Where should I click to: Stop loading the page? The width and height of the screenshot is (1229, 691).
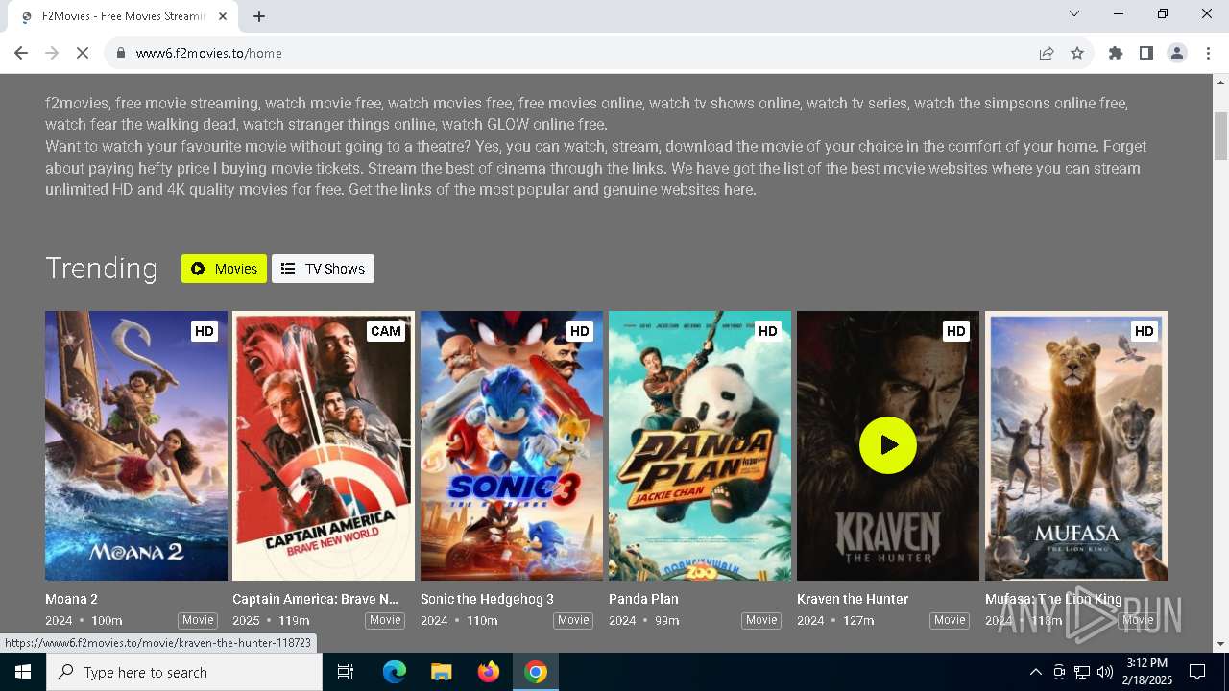click(83, 53)
